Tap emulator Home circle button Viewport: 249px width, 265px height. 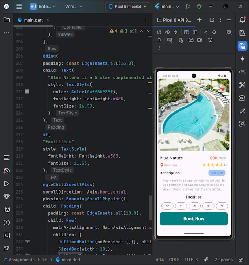214,32
